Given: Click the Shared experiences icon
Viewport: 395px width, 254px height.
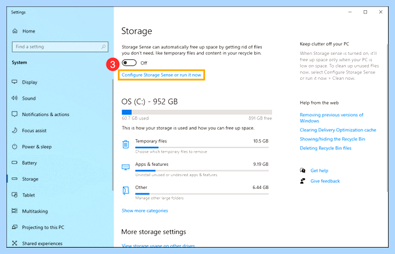Looking at the screenshot, I should [15, 243].
